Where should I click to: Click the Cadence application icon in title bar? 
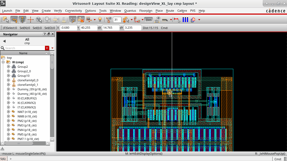tap(3, 3)
